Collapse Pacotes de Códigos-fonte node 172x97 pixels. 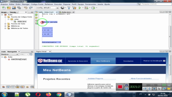coord(5,17)
